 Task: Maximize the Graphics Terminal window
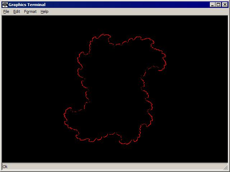(x=218, y=5)
